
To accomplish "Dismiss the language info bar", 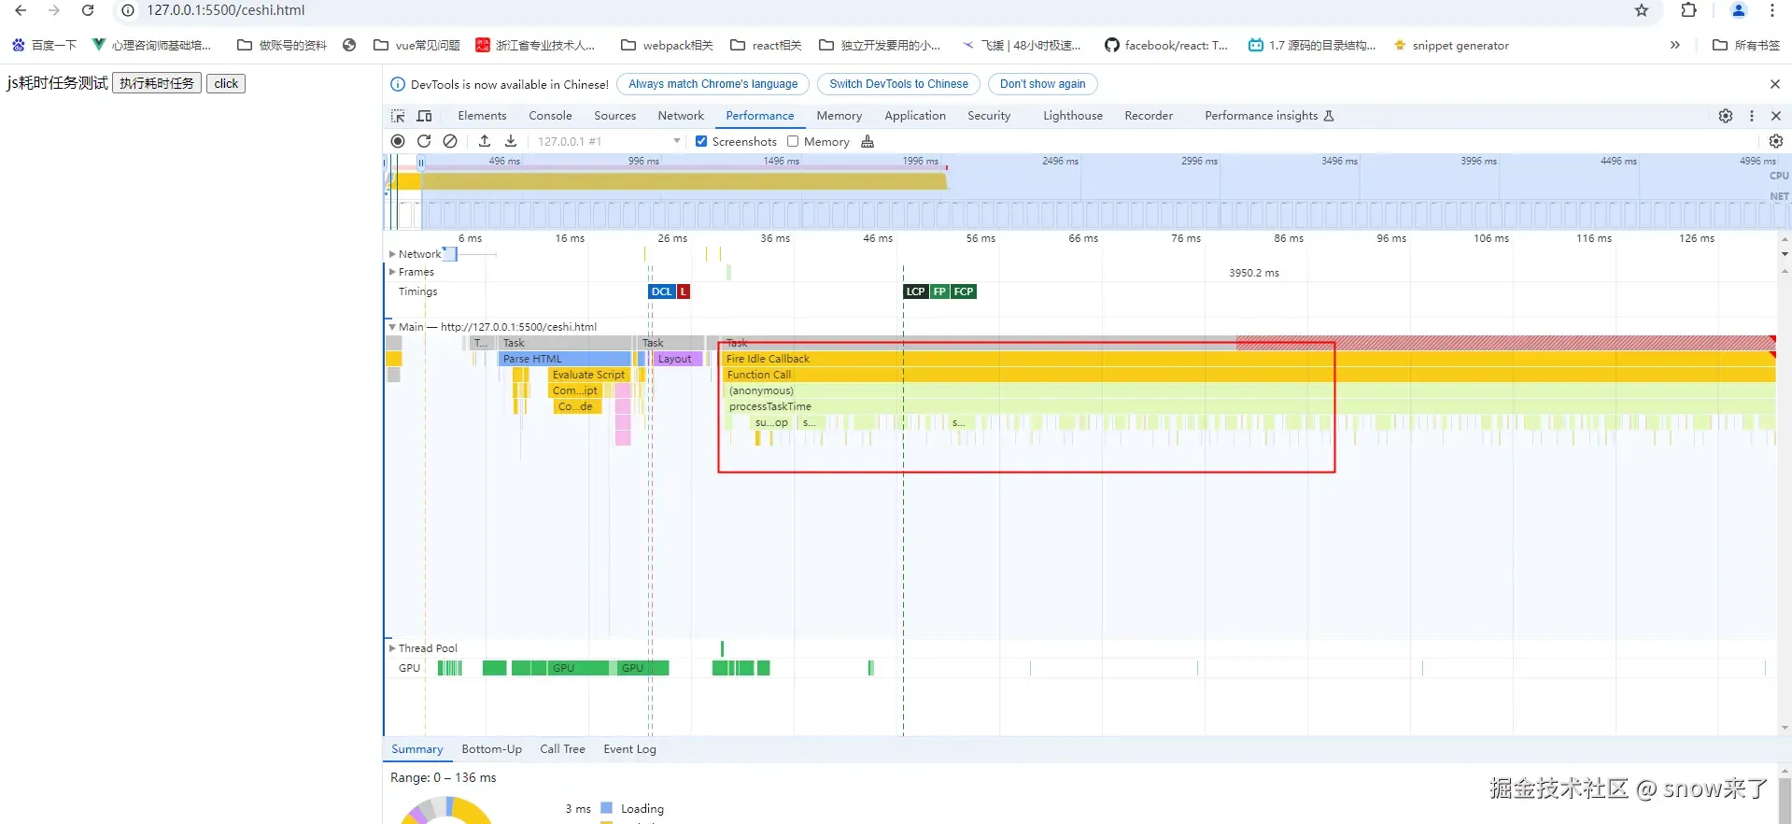I will [x=1775, y=84].
